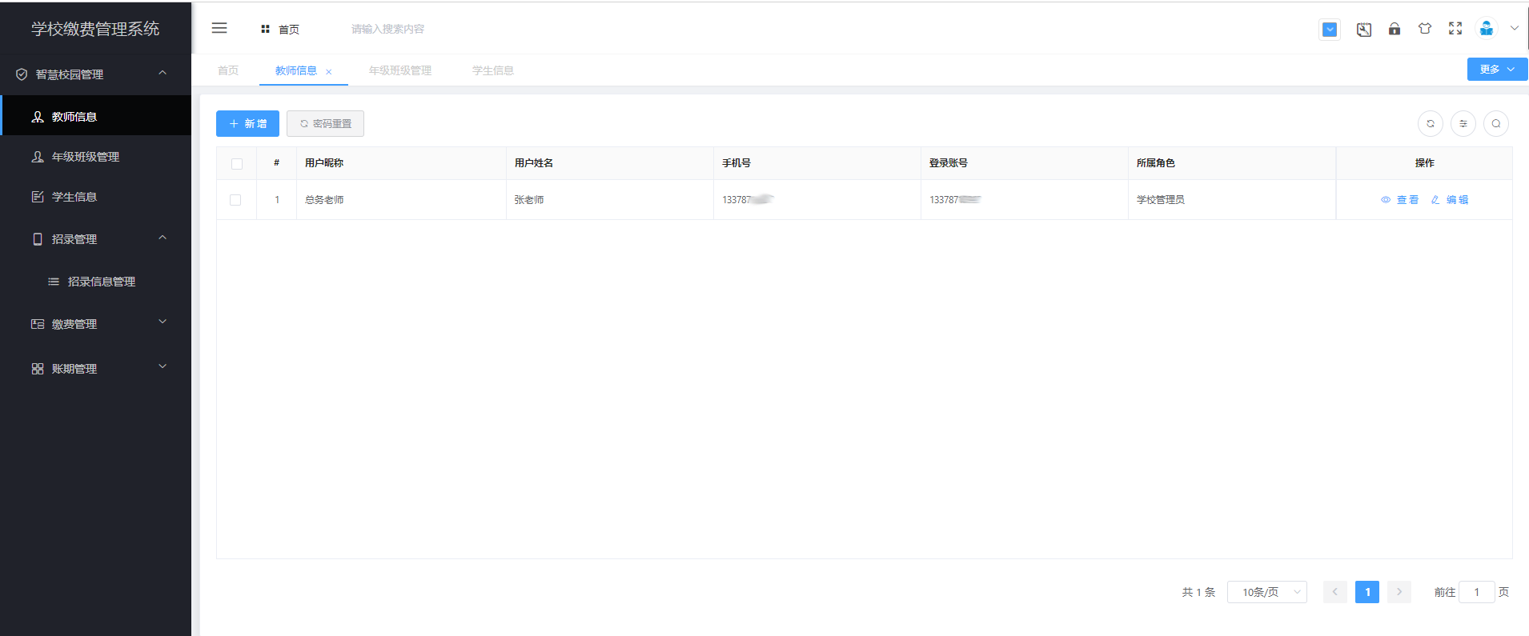Viewport: 1529px width, 636px height.
Task: Open the theme shirt icon
Action: click(x=1424, y=29)
